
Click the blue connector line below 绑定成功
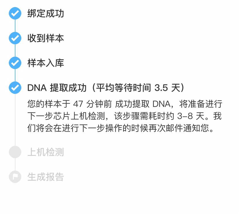click(15, 26)
